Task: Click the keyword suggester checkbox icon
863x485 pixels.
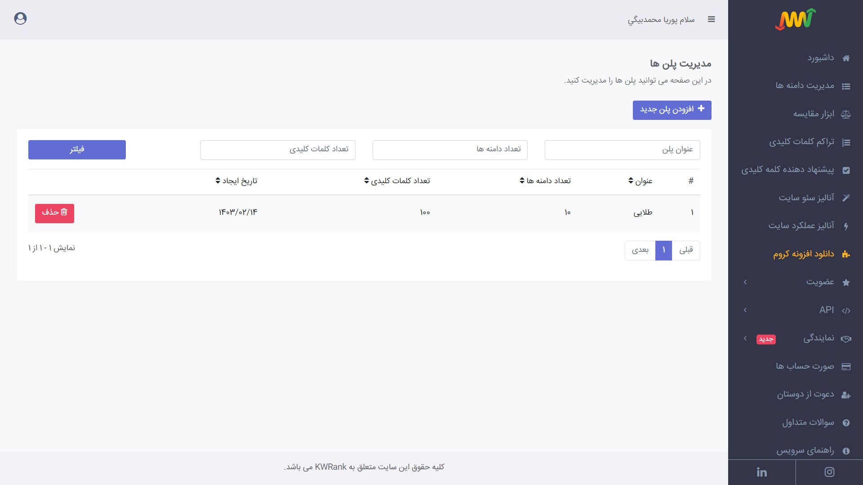Action: pos(846,170)
